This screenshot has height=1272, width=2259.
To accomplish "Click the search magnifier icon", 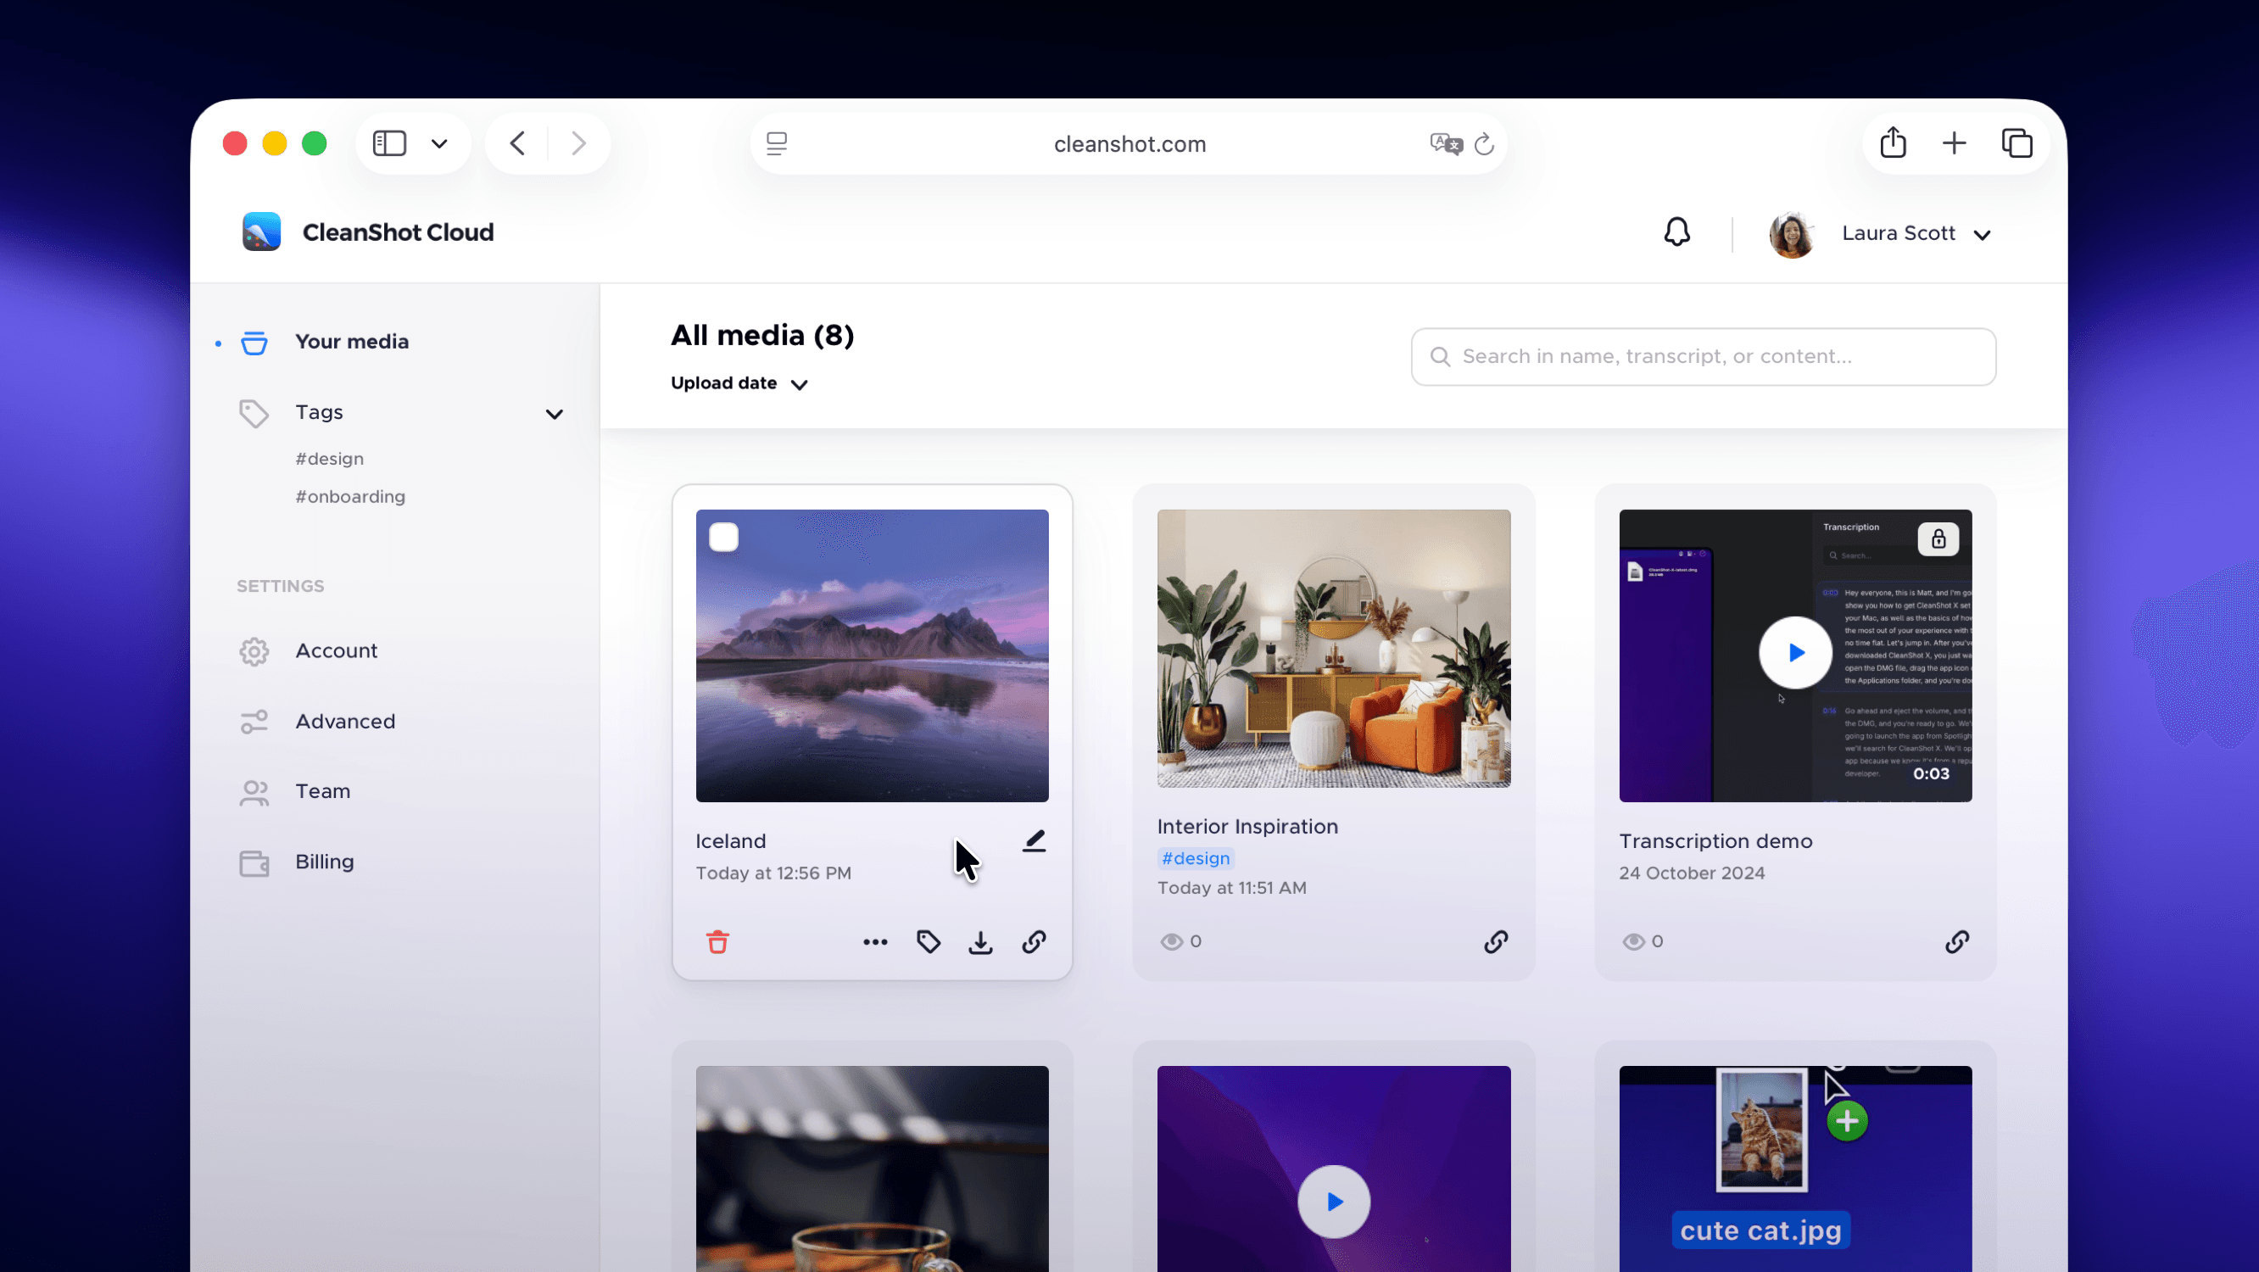I will click(x=1440, y=356).
